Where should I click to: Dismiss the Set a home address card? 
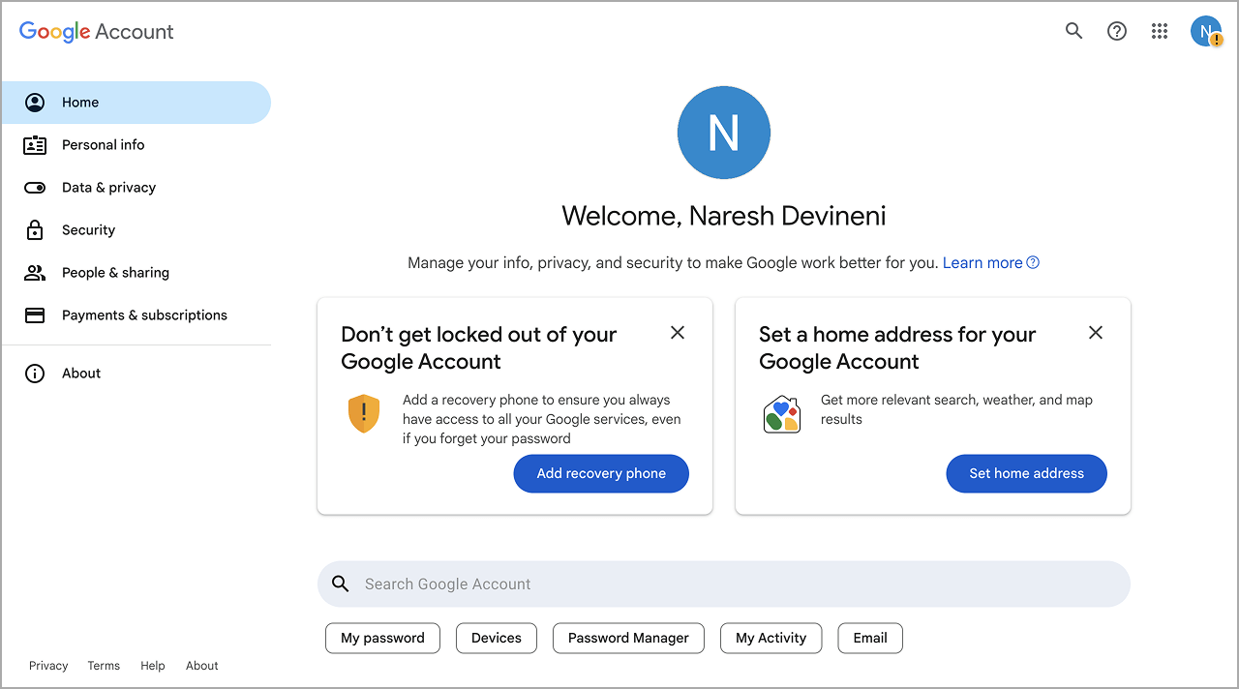1096,333
